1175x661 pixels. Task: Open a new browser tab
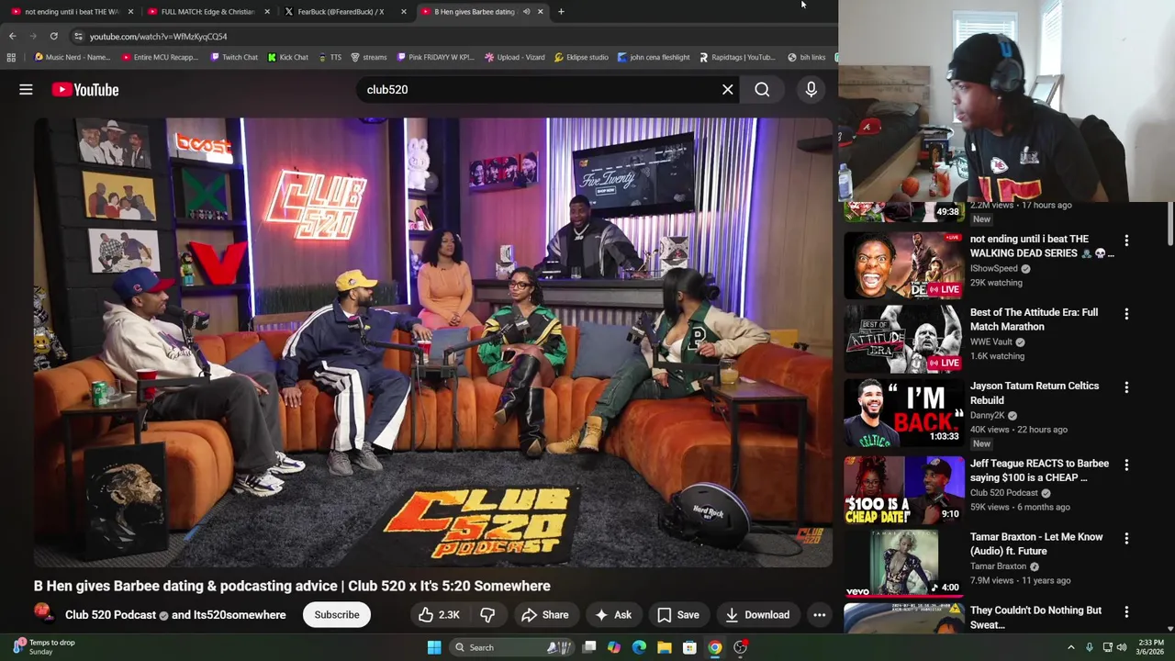(561, 11)
